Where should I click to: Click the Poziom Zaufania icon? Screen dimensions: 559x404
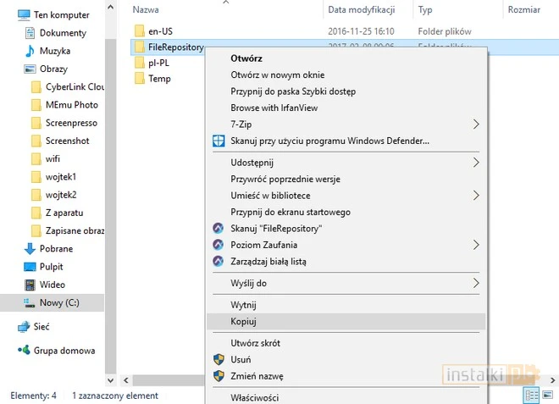tap(219, 245)
